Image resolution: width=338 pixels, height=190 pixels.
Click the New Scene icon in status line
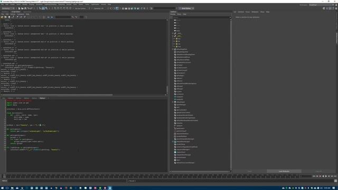click(x=19, y=8)
